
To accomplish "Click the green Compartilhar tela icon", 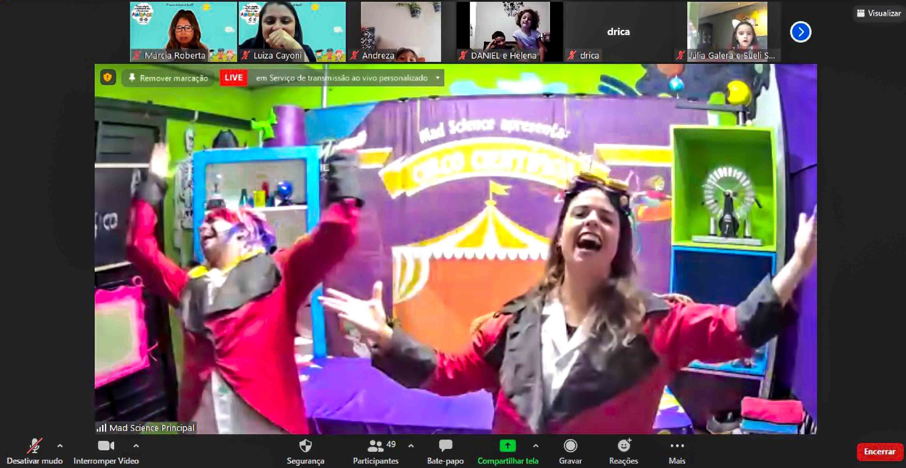I will click(507, 446).
